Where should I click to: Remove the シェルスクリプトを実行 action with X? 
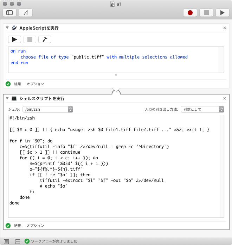225,98
